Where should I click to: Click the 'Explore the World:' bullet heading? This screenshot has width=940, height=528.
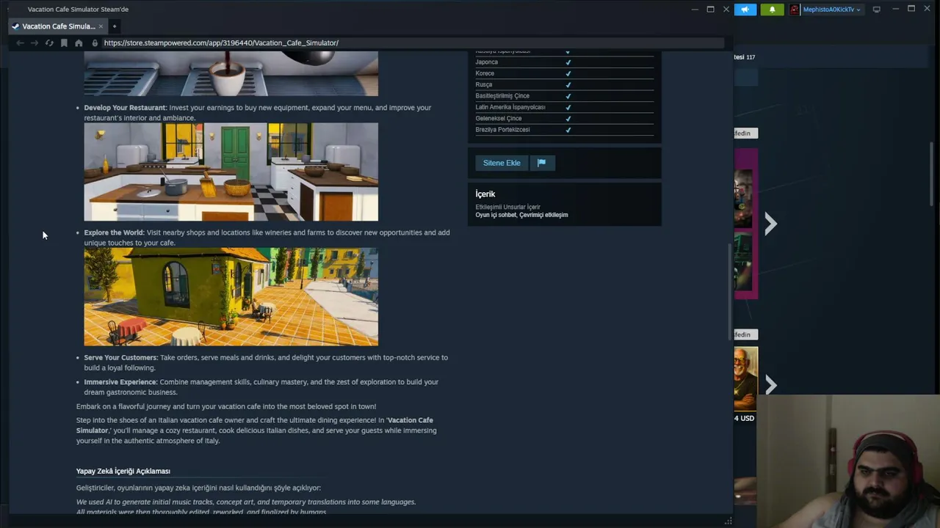pos(114,232)
